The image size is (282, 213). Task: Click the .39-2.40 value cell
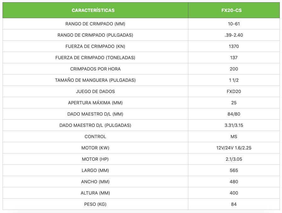point(234,35)
